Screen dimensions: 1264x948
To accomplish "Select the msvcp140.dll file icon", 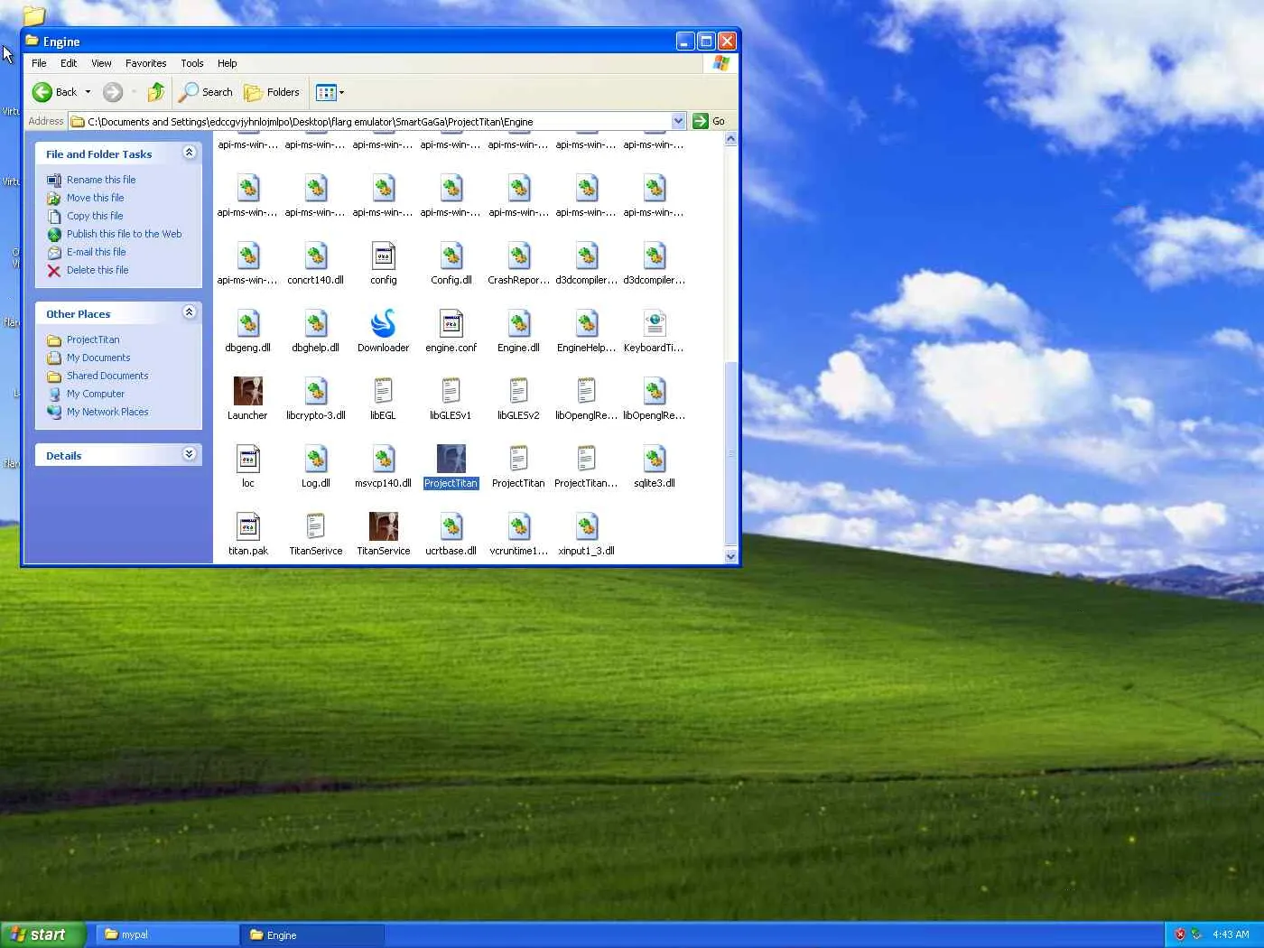I will (383, 459).
